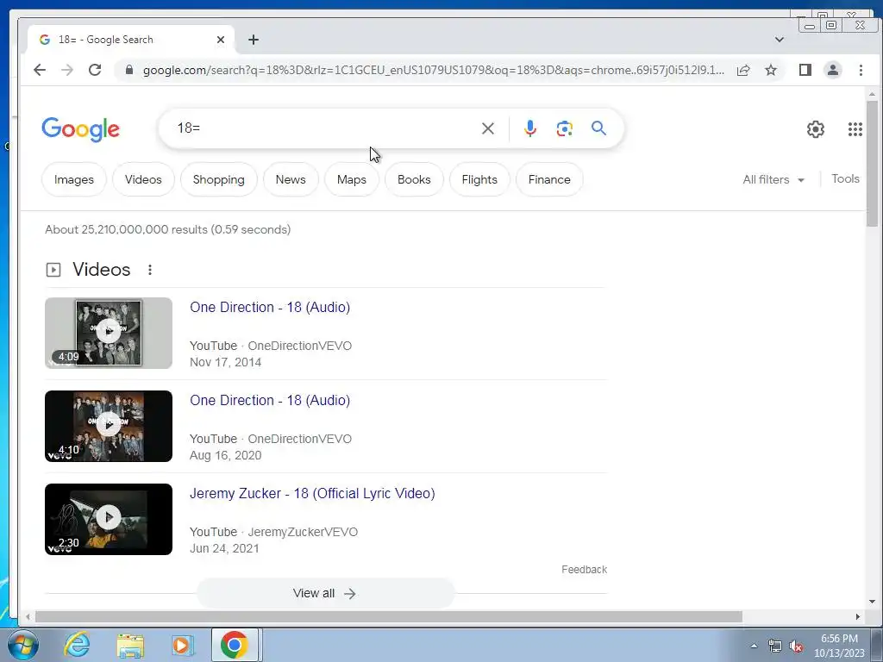Click the results count text

pos(168,229)
